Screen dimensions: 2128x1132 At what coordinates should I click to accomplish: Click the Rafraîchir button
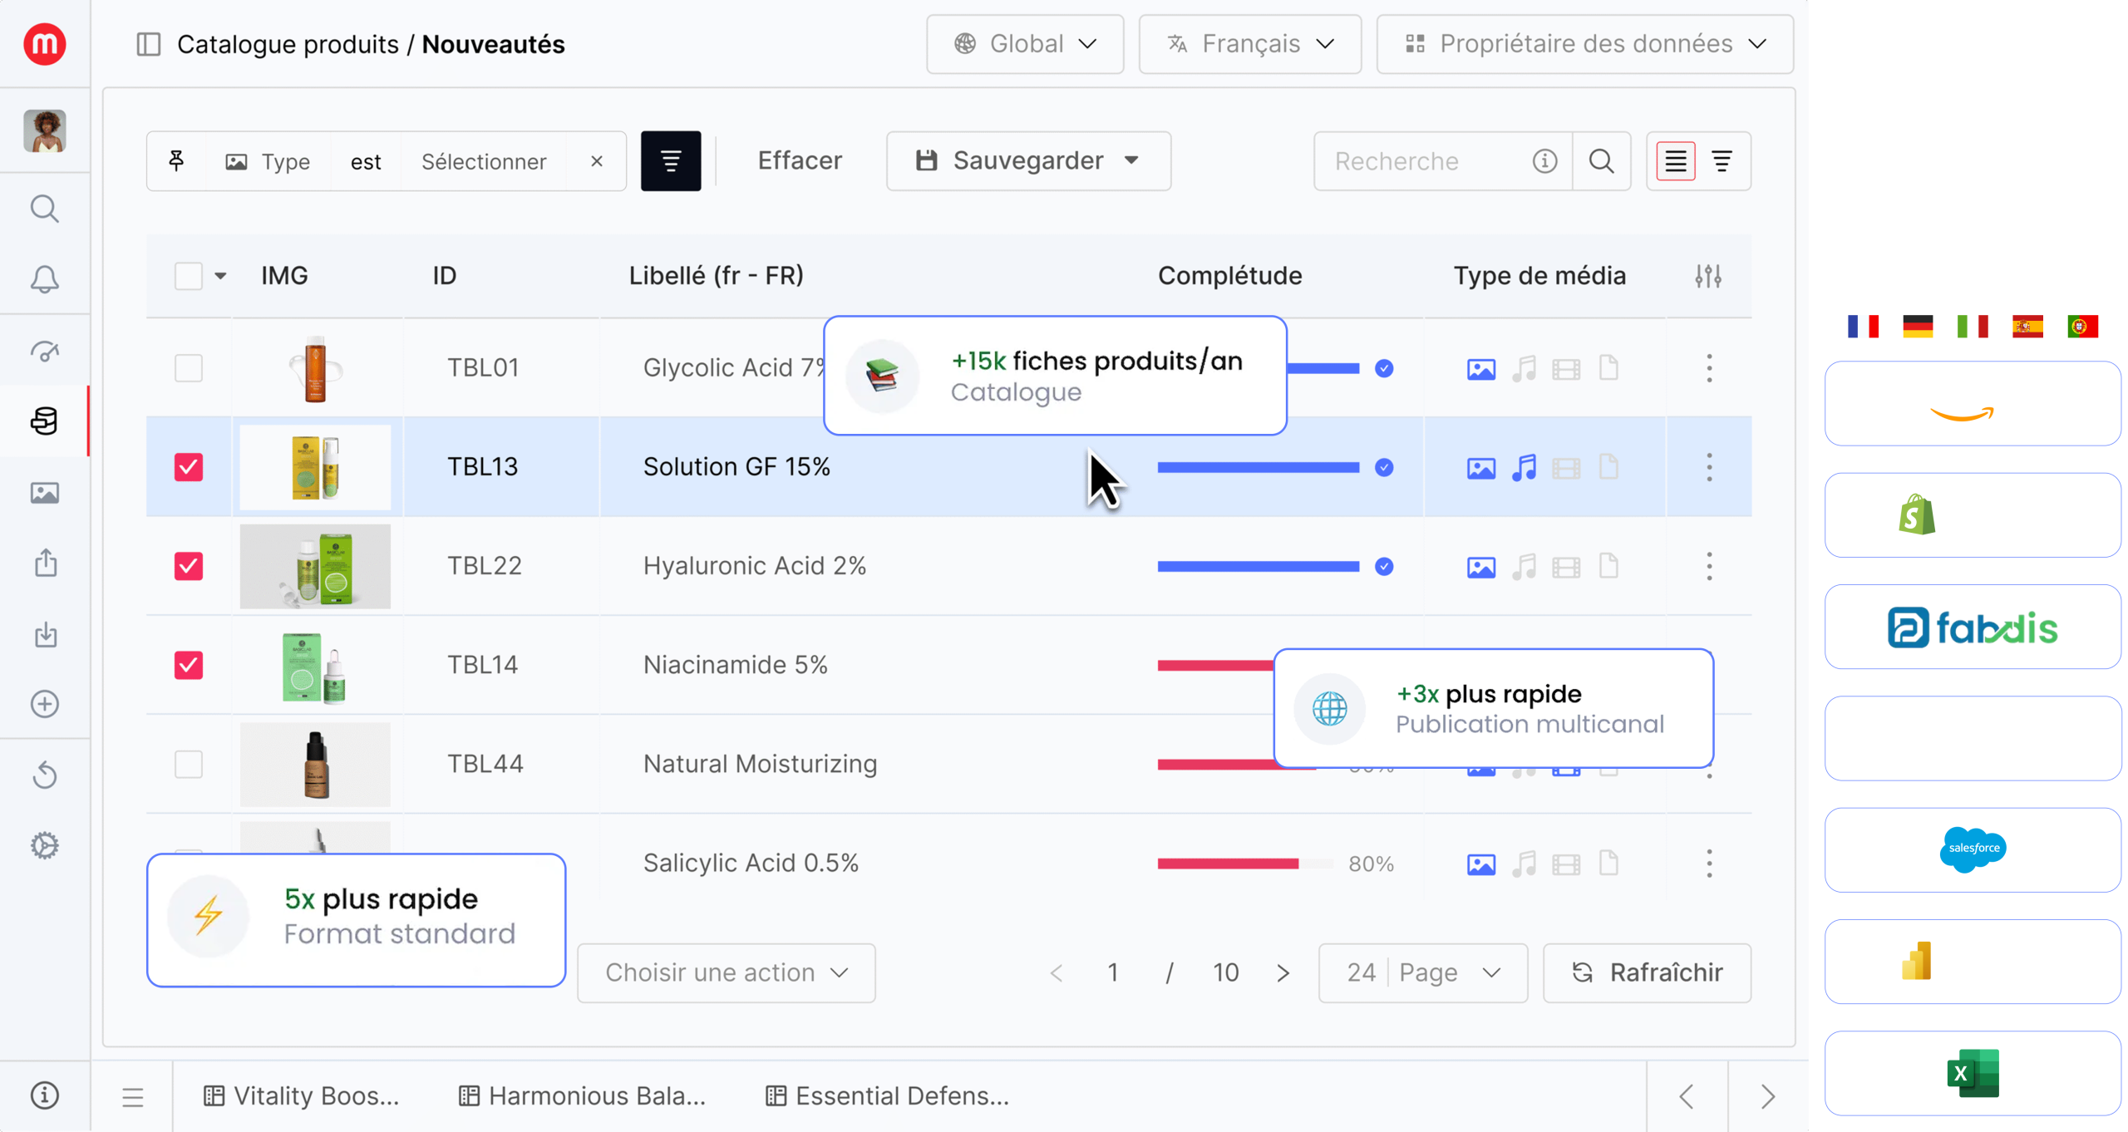[1647, 972]
